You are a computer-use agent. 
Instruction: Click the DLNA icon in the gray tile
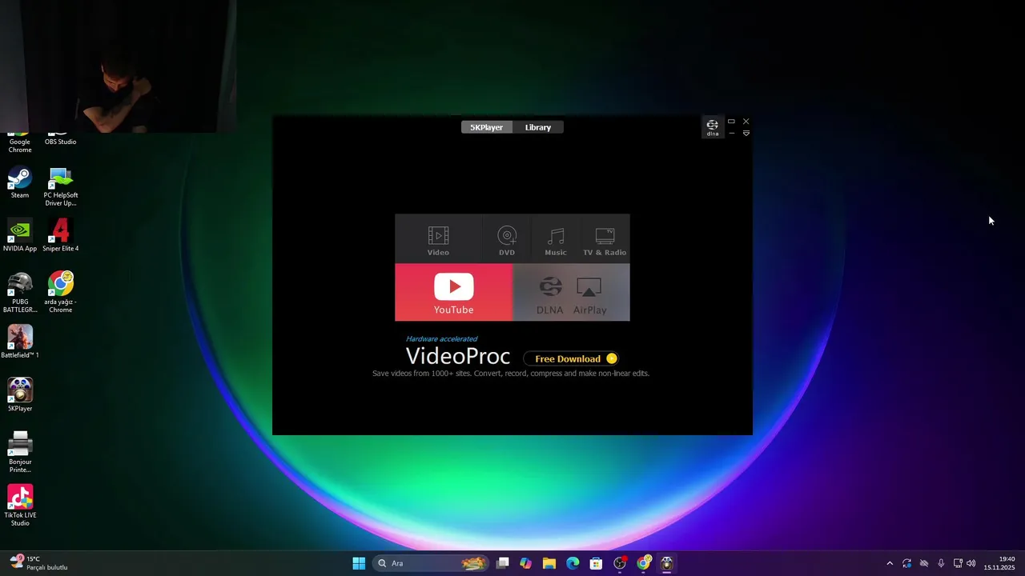550,294
